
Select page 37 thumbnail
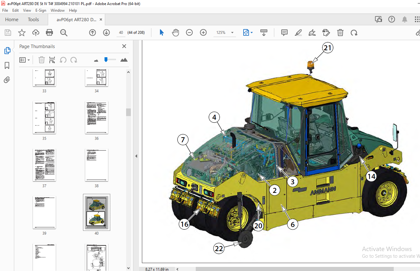pos(44,165)
